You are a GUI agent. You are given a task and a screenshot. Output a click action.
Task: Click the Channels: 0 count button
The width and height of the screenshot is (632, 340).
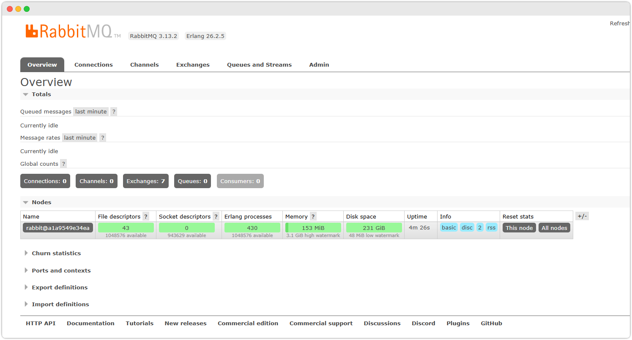point(96,181)
